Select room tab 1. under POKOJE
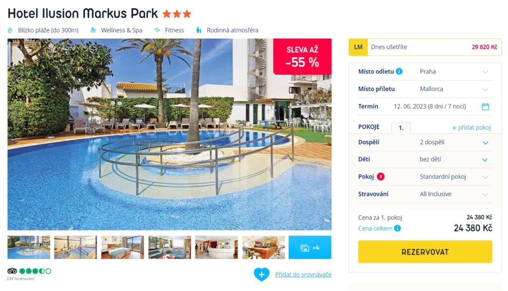Screen dimensions: 508x291 401,128
